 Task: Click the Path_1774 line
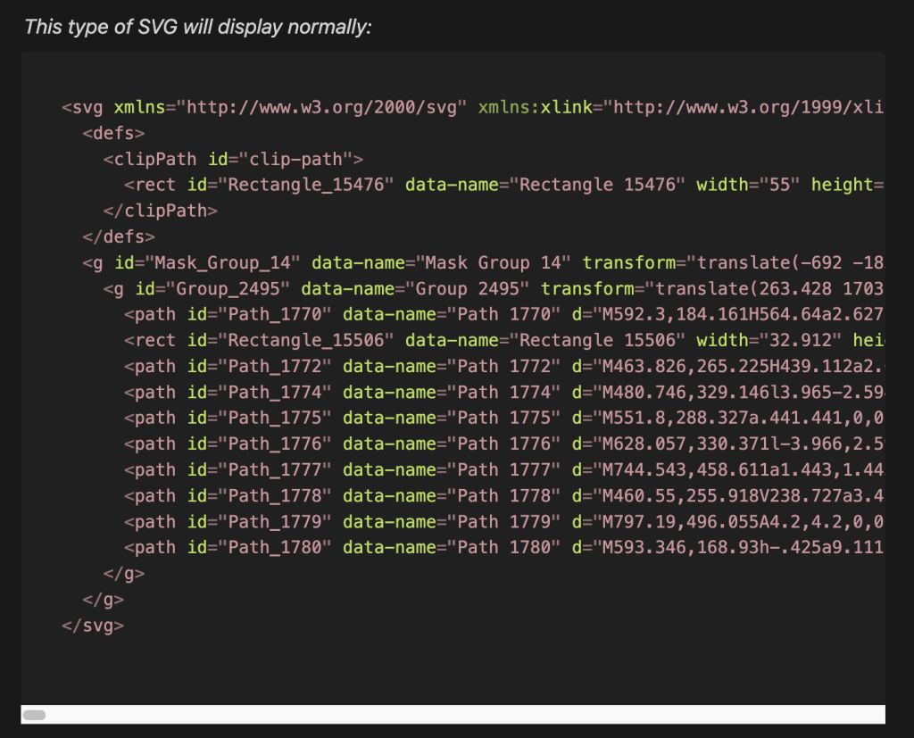tap(504, 393)
